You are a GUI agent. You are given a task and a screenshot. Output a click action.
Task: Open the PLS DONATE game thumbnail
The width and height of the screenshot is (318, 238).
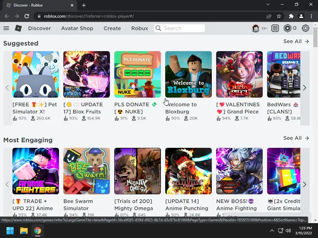(138, 74)
